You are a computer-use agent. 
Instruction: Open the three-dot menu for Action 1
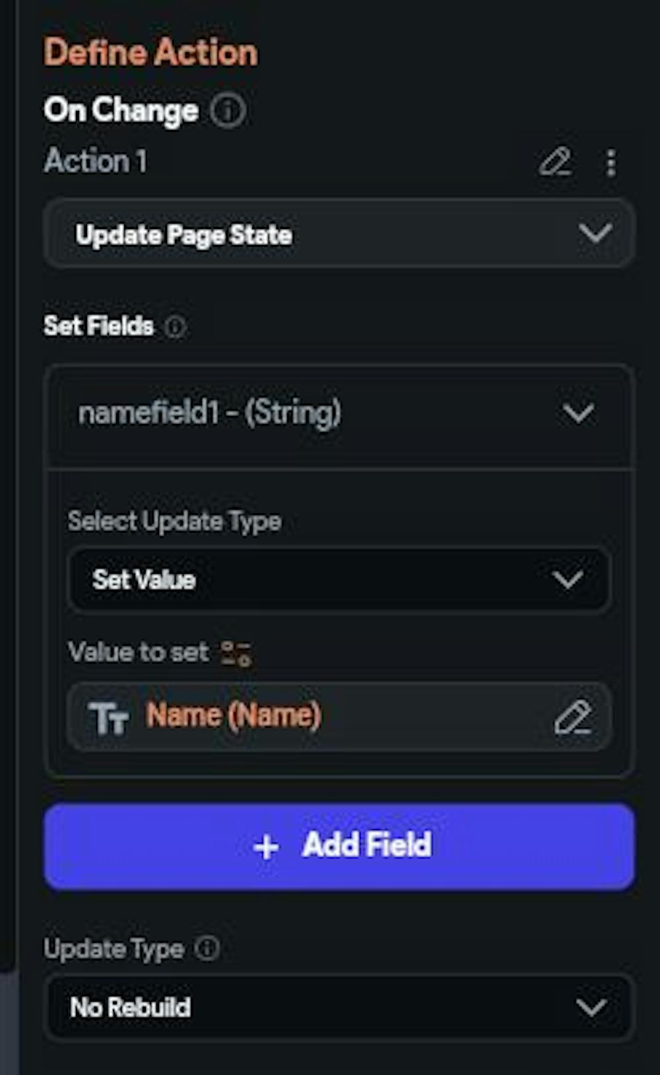611,162
